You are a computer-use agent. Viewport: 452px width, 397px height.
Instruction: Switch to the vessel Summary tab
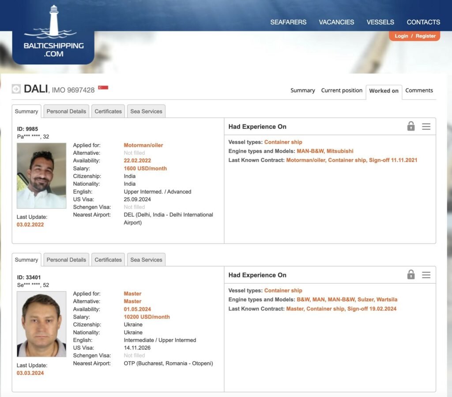(x=303, y=90)
